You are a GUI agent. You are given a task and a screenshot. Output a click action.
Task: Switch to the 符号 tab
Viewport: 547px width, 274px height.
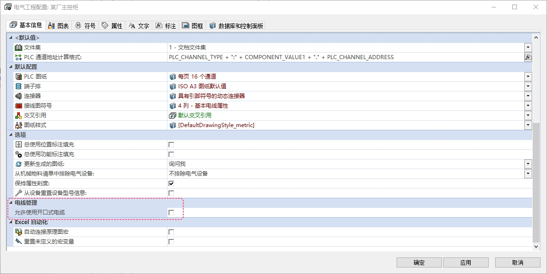pyautogui.click(x=85, y=26)
